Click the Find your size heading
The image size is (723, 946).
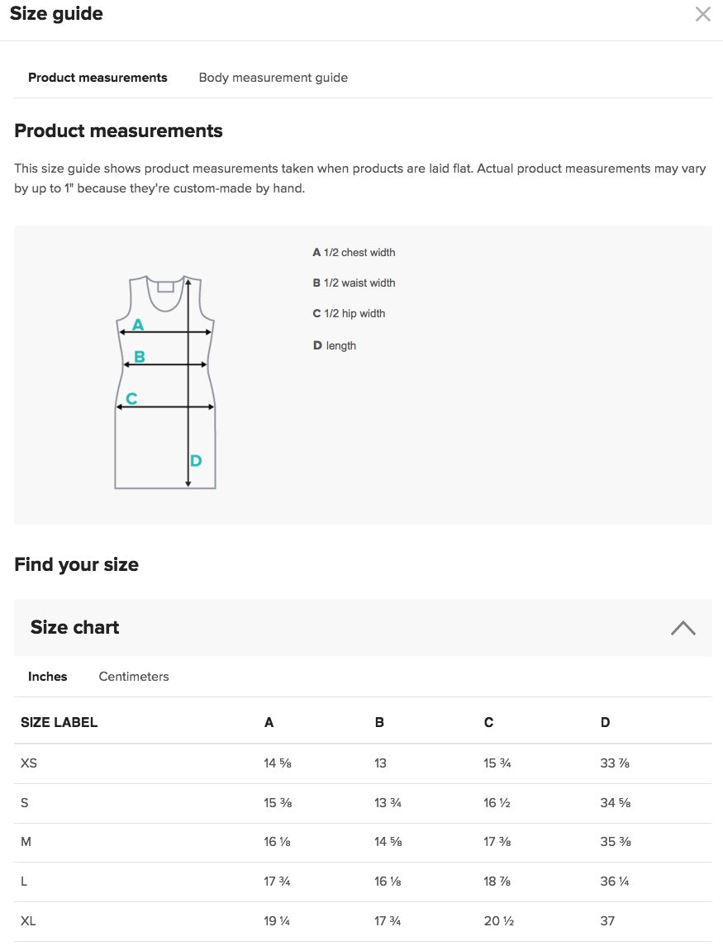point(76,565)
